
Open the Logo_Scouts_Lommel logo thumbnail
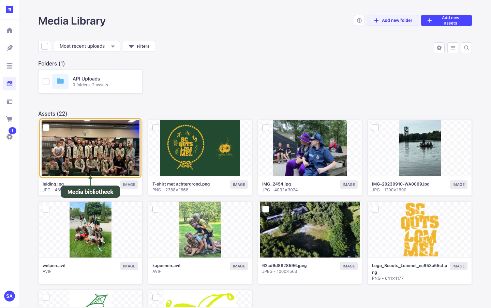pyautogui.click(x=420, y=230)
